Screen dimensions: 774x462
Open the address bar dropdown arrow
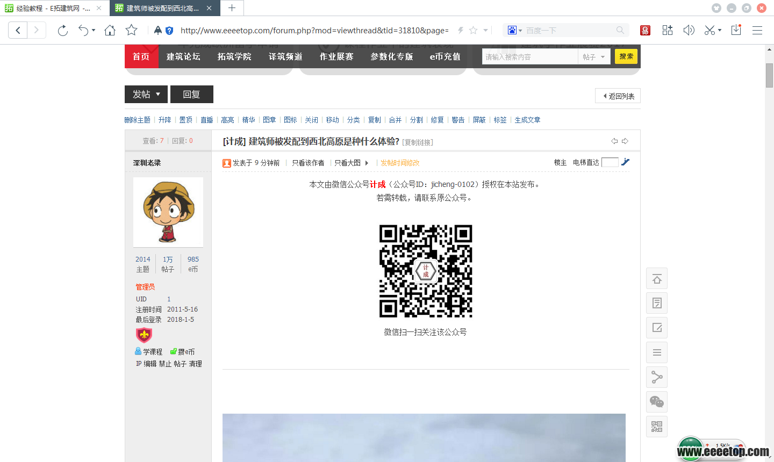(x=485, y=31)
